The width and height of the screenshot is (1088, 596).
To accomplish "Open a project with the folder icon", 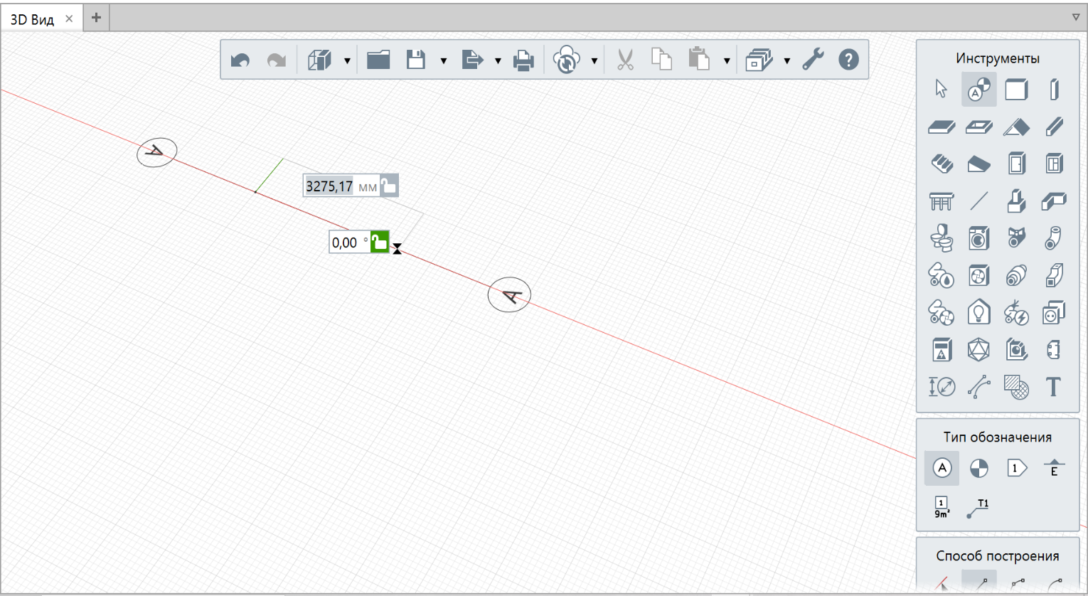I will tap(378, 60).
